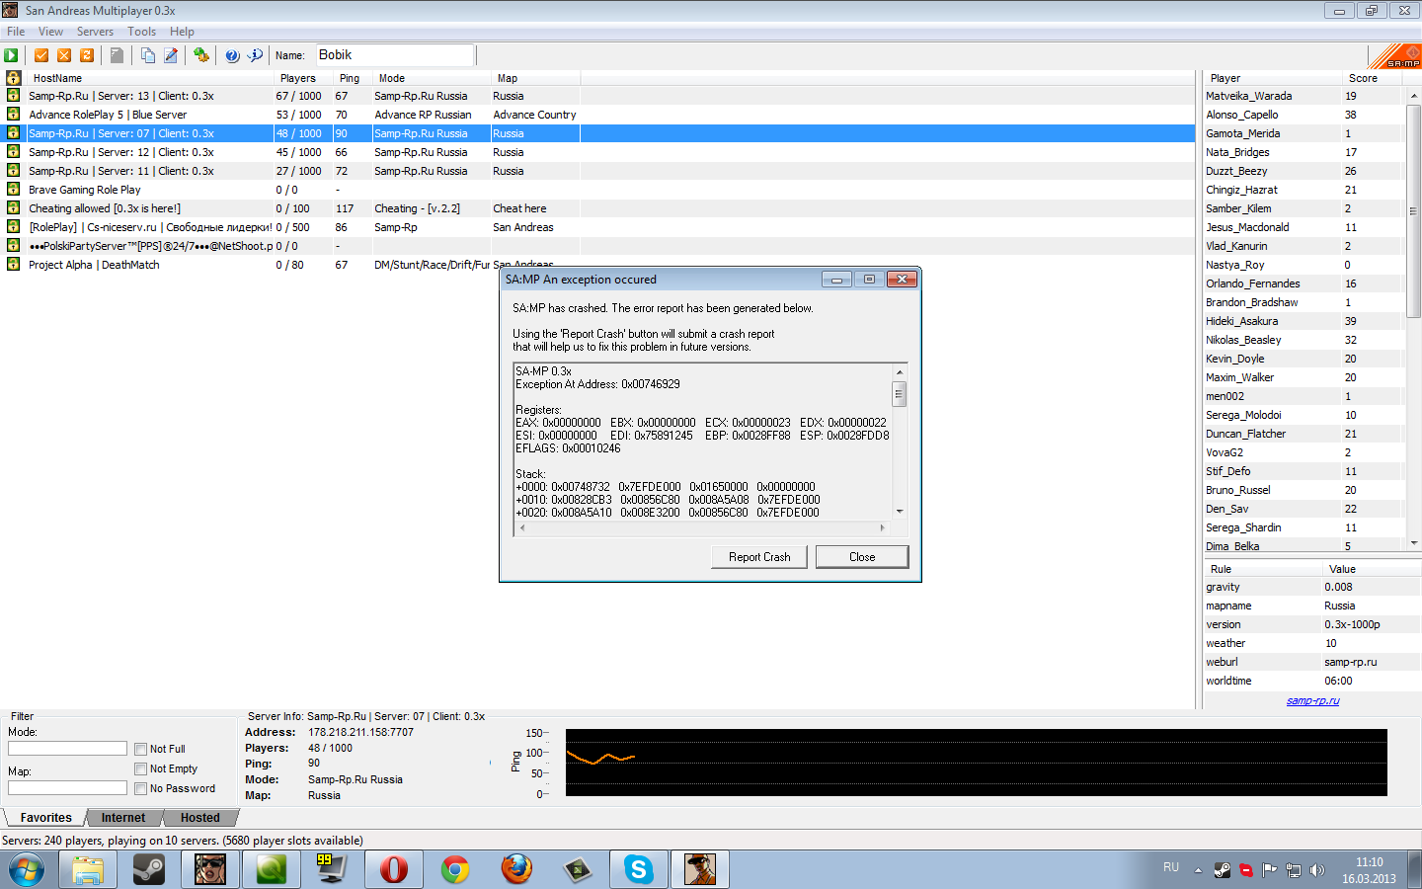Sort servers by the Ping column header
The width and height of the screenshot is (1422, 889).
coord(352,78)
